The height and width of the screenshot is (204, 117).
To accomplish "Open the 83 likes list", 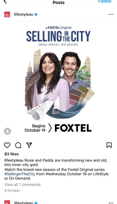I will point(12,154).
